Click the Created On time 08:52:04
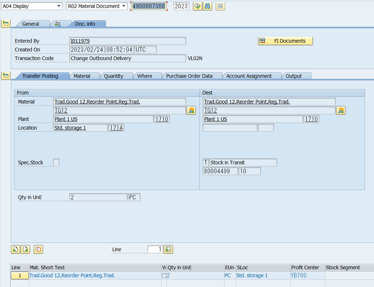The image size is (374, 287). tap(119, 50)
